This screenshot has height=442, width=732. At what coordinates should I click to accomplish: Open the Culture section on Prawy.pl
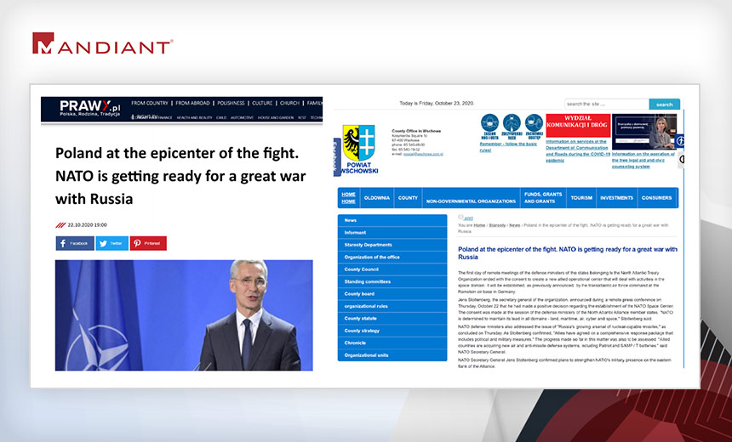pyautogui.click(x=262, y=103)
